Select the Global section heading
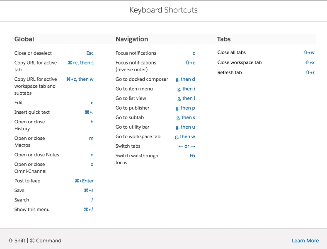 (x=24, y=39)
